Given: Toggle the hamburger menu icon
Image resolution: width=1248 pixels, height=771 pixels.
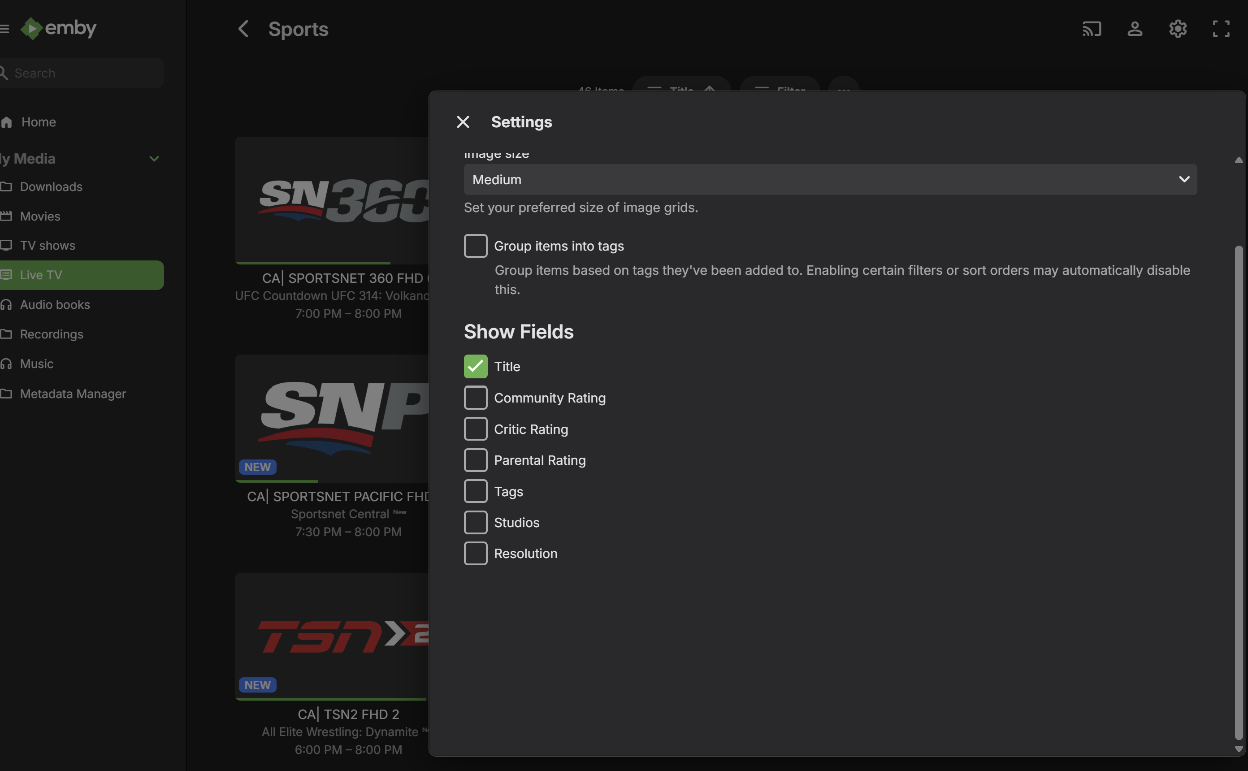Looking at the screenshot, I should click(4, 29).
